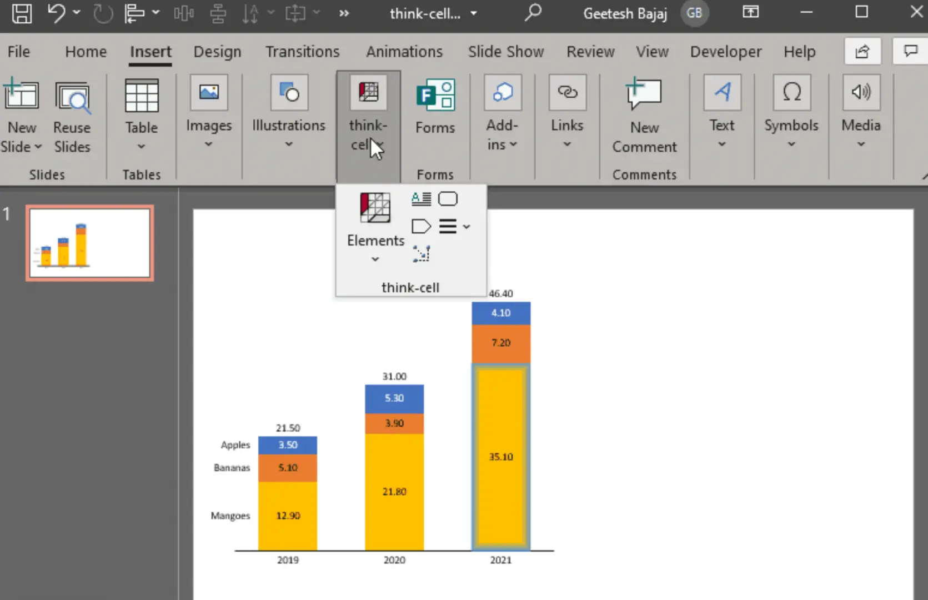This screenshot has height=600, width=928.
Task: Expand the quick access toolbar overflow chevrons
Action: [x=344, y=13]
